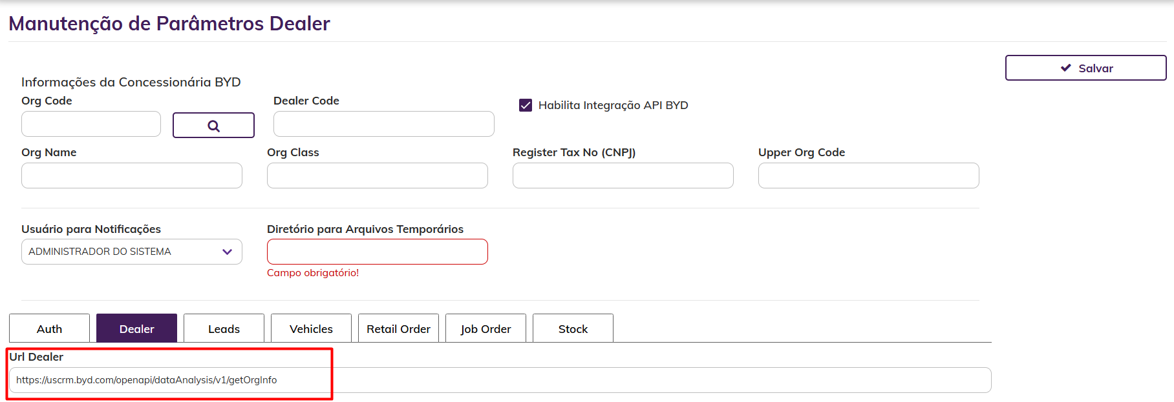
Task: Click the Org Code input field
Action: 91,124
